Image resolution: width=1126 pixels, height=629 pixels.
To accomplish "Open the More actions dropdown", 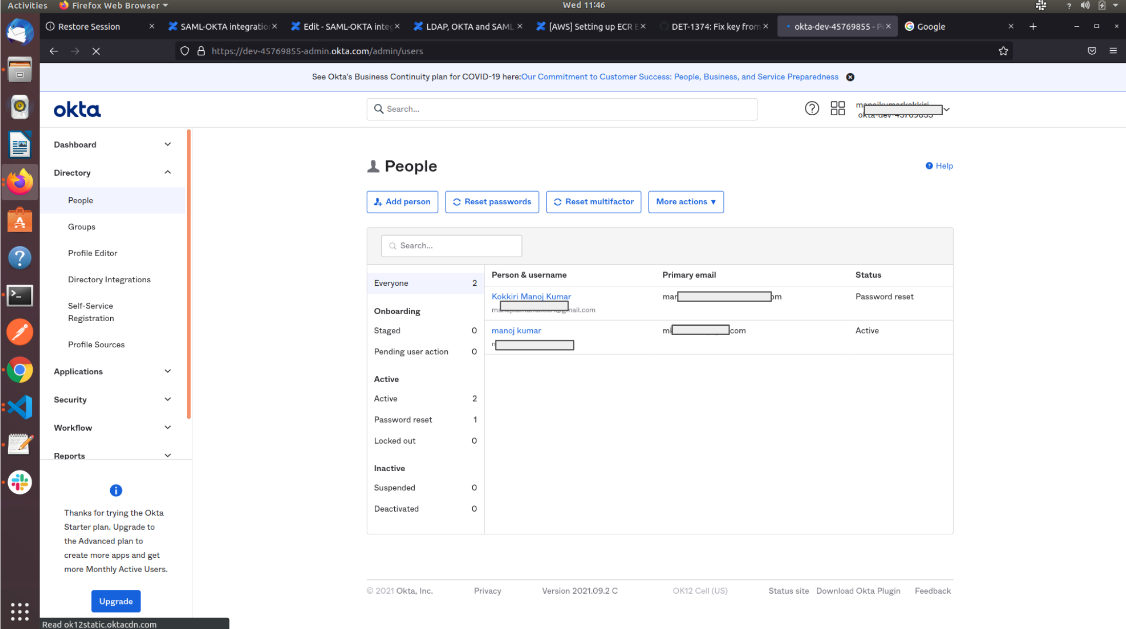I will click(x=686, y=202).
